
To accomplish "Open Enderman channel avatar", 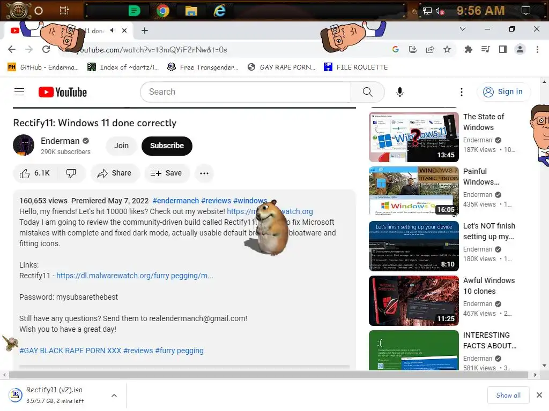I will pyautogui.click(x=24, y=145).
